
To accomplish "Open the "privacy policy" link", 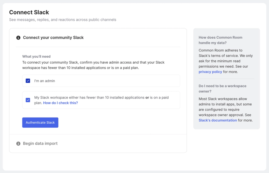I will click(x=210, y=72).
